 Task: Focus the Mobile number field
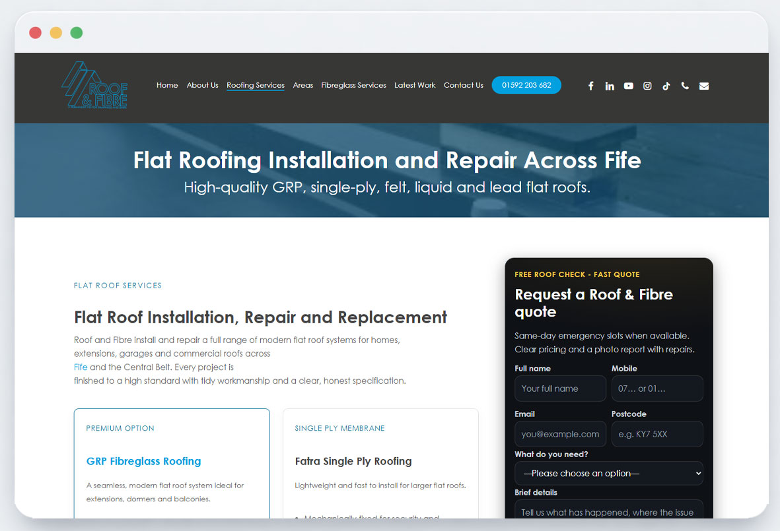pyautogui.click(x=656, y=389)
